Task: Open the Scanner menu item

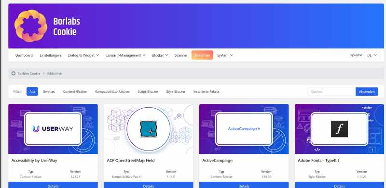Action: point(181,55)
